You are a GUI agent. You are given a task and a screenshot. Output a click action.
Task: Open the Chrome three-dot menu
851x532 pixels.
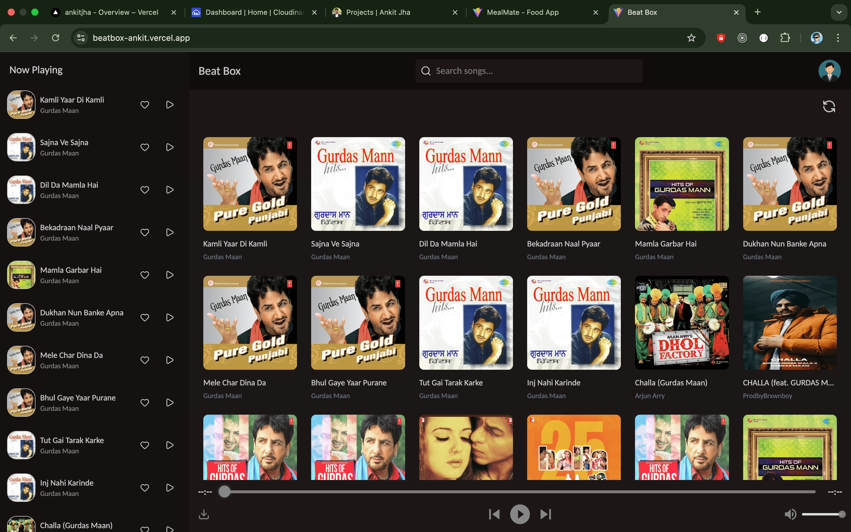point(838,38)
